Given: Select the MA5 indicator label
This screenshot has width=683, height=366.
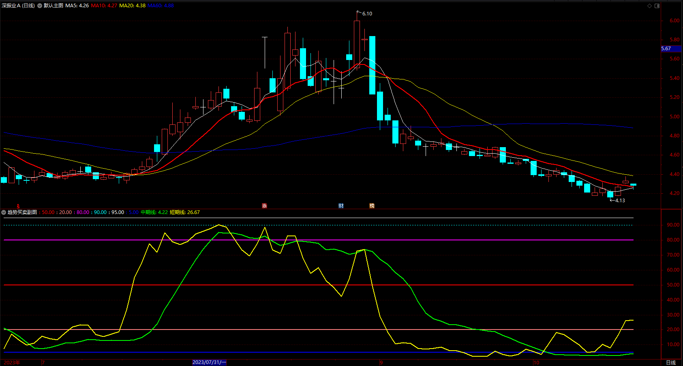Looking at the screenshot, I should click(77, 6).
